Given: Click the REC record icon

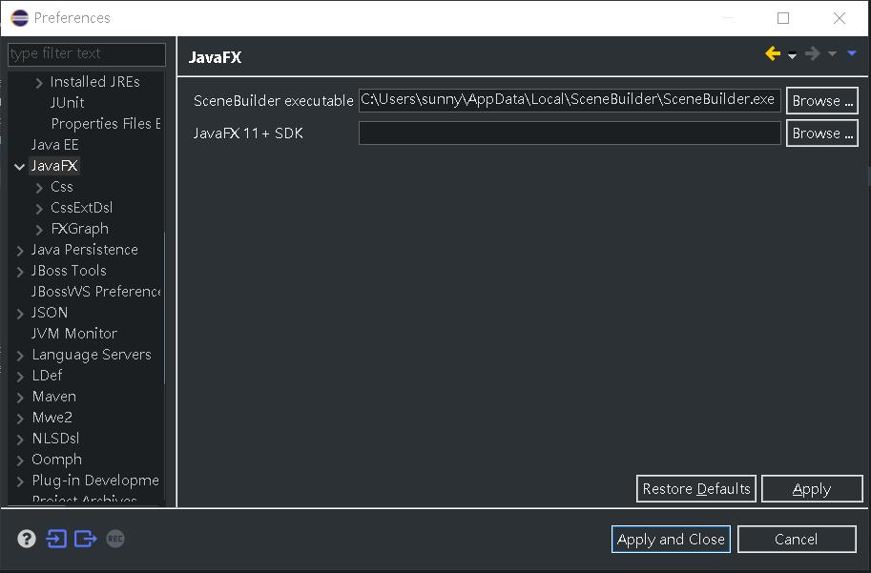Looking at the screenshot, I should pos(115,539).
